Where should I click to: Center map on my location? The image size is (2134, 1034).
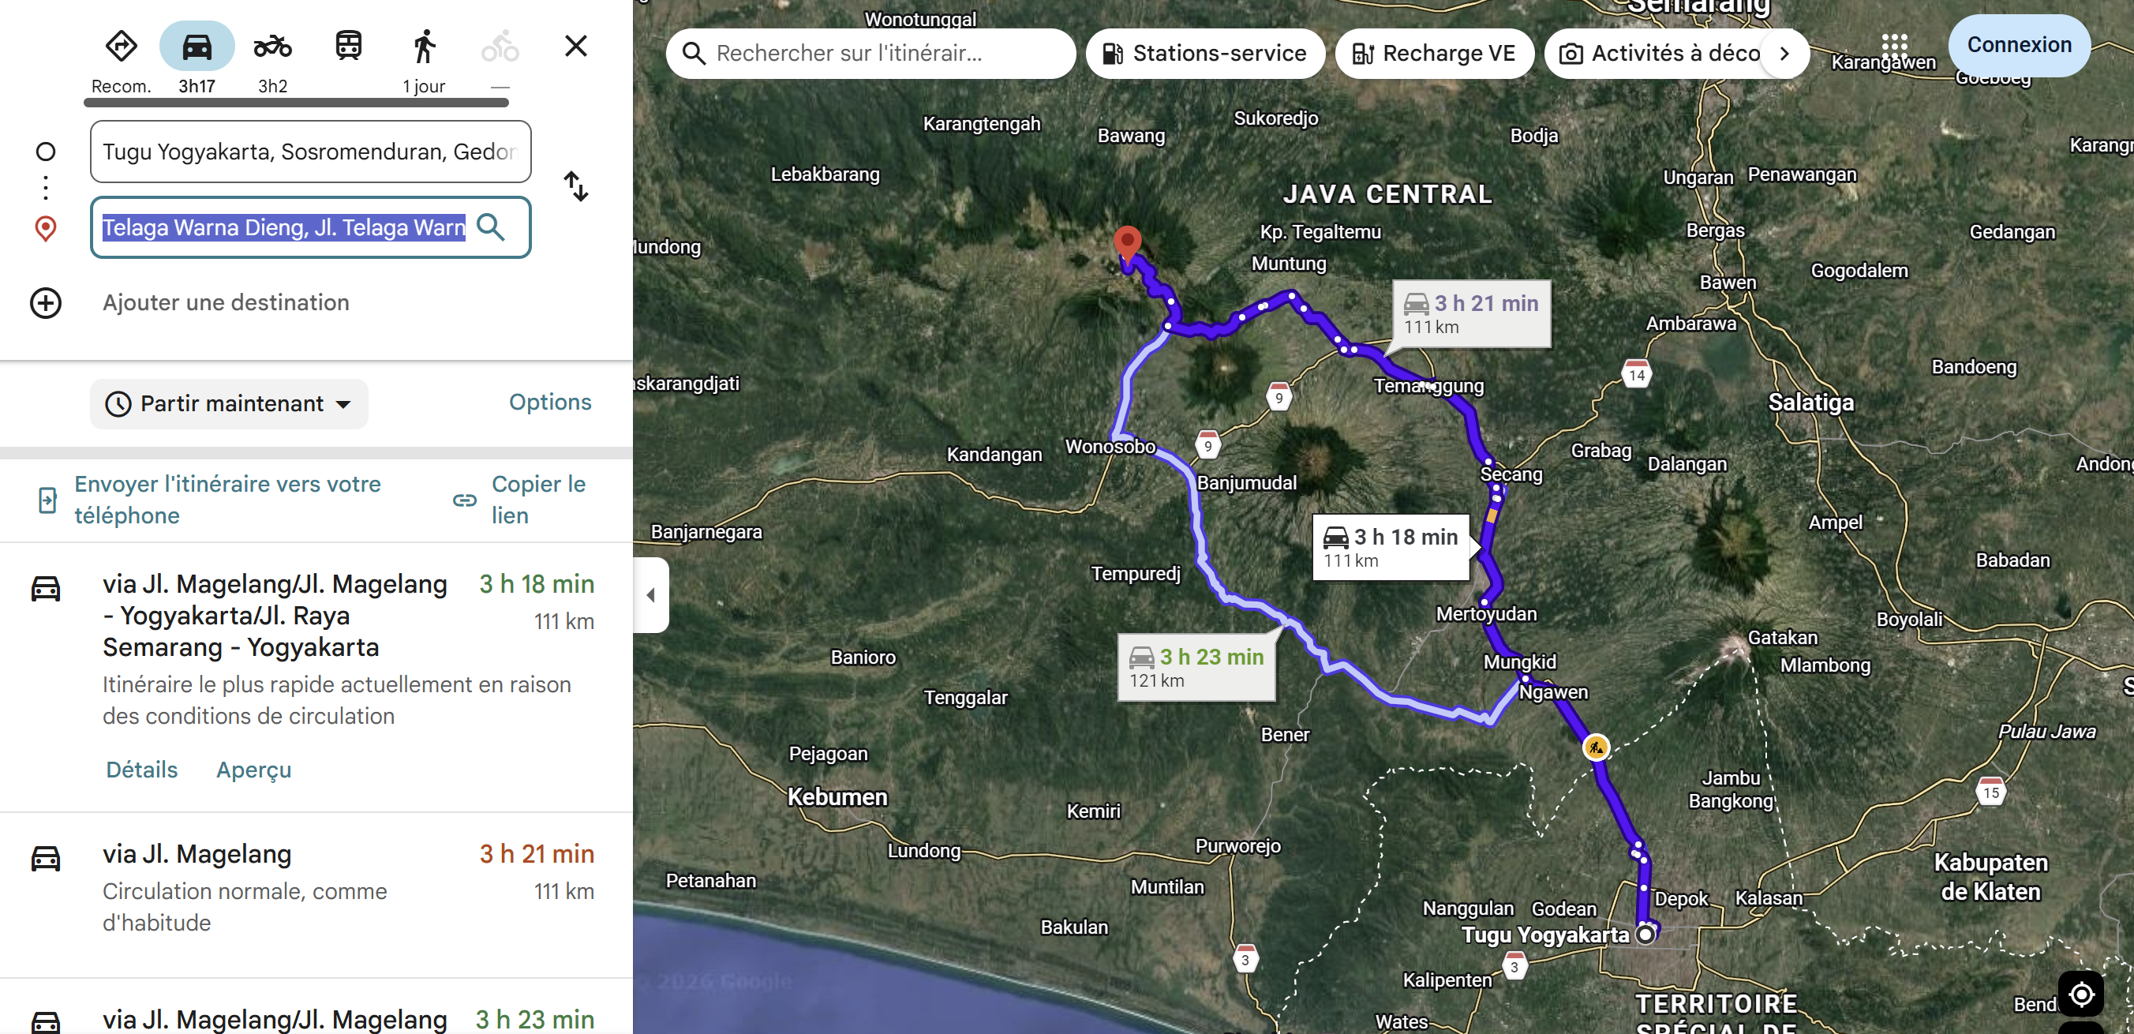pos(2081,994)
